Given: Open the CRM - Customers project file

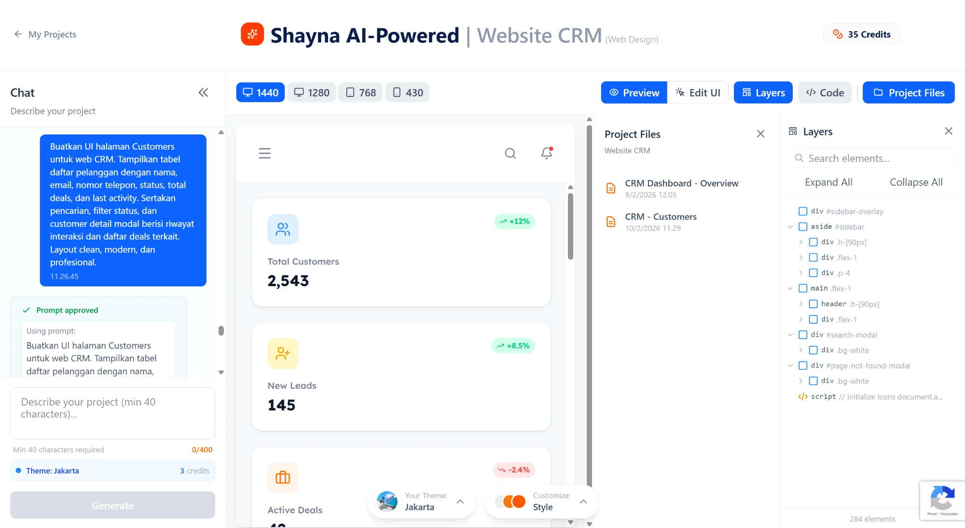Looking at the screenshot, I should [x=661, y=217].
